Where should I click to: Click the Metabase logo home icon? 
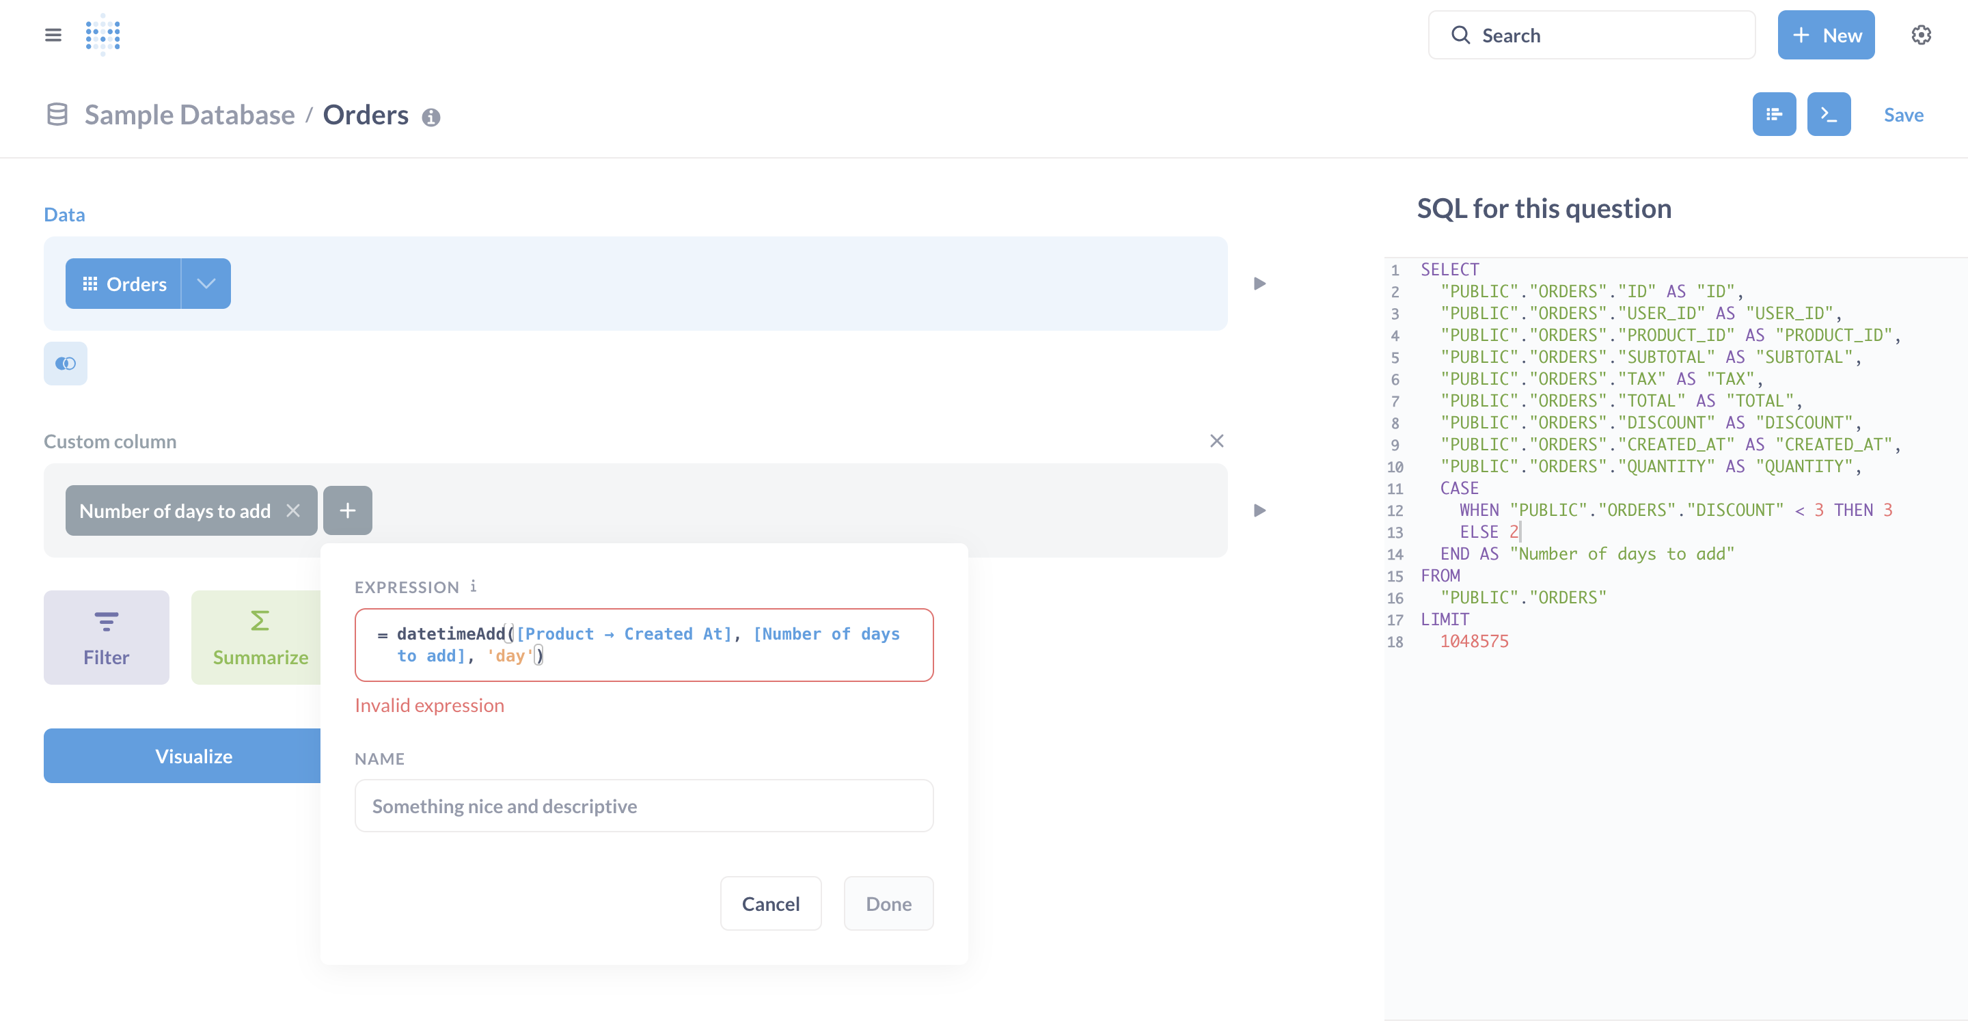click(103, 35)
